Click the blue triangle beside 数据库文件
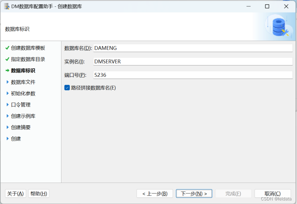This screenshot has height=204, width=297. click(x=8, y=82)
